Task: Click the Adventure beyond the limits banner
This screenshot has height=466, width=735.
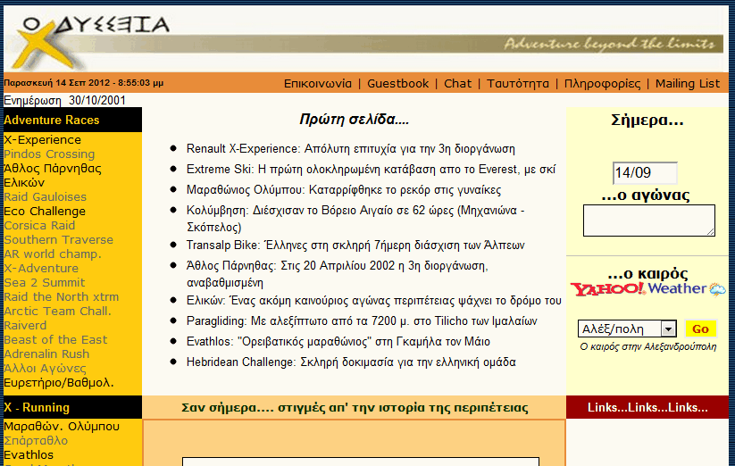Action: [609, 44]
